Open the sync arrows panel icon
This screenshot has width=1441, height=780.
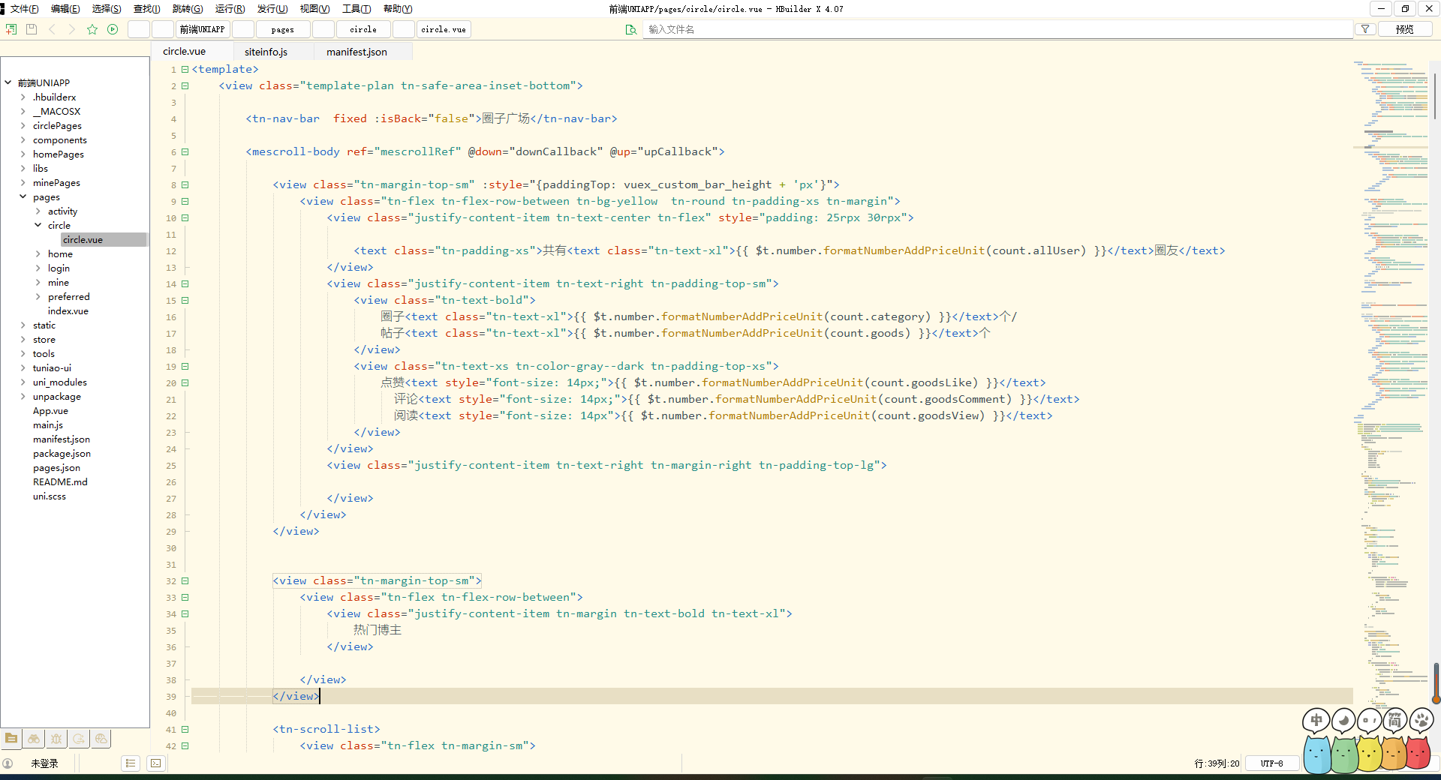(79, 739)
